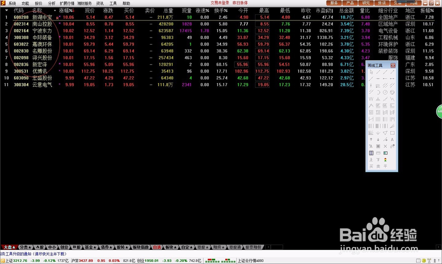The height and width of the screenshot is (264, 442).
Task: Expand the 期货▲ bottom tab
Action: pyautogui.click(x=219, y=247)
